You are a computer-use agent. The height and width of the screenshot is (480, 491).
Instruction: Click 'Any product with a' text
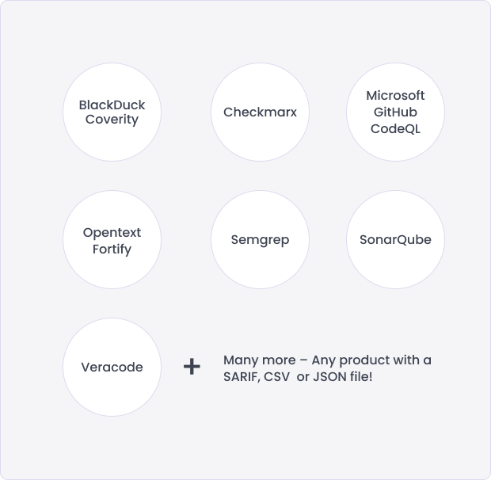tap(371, 360)
